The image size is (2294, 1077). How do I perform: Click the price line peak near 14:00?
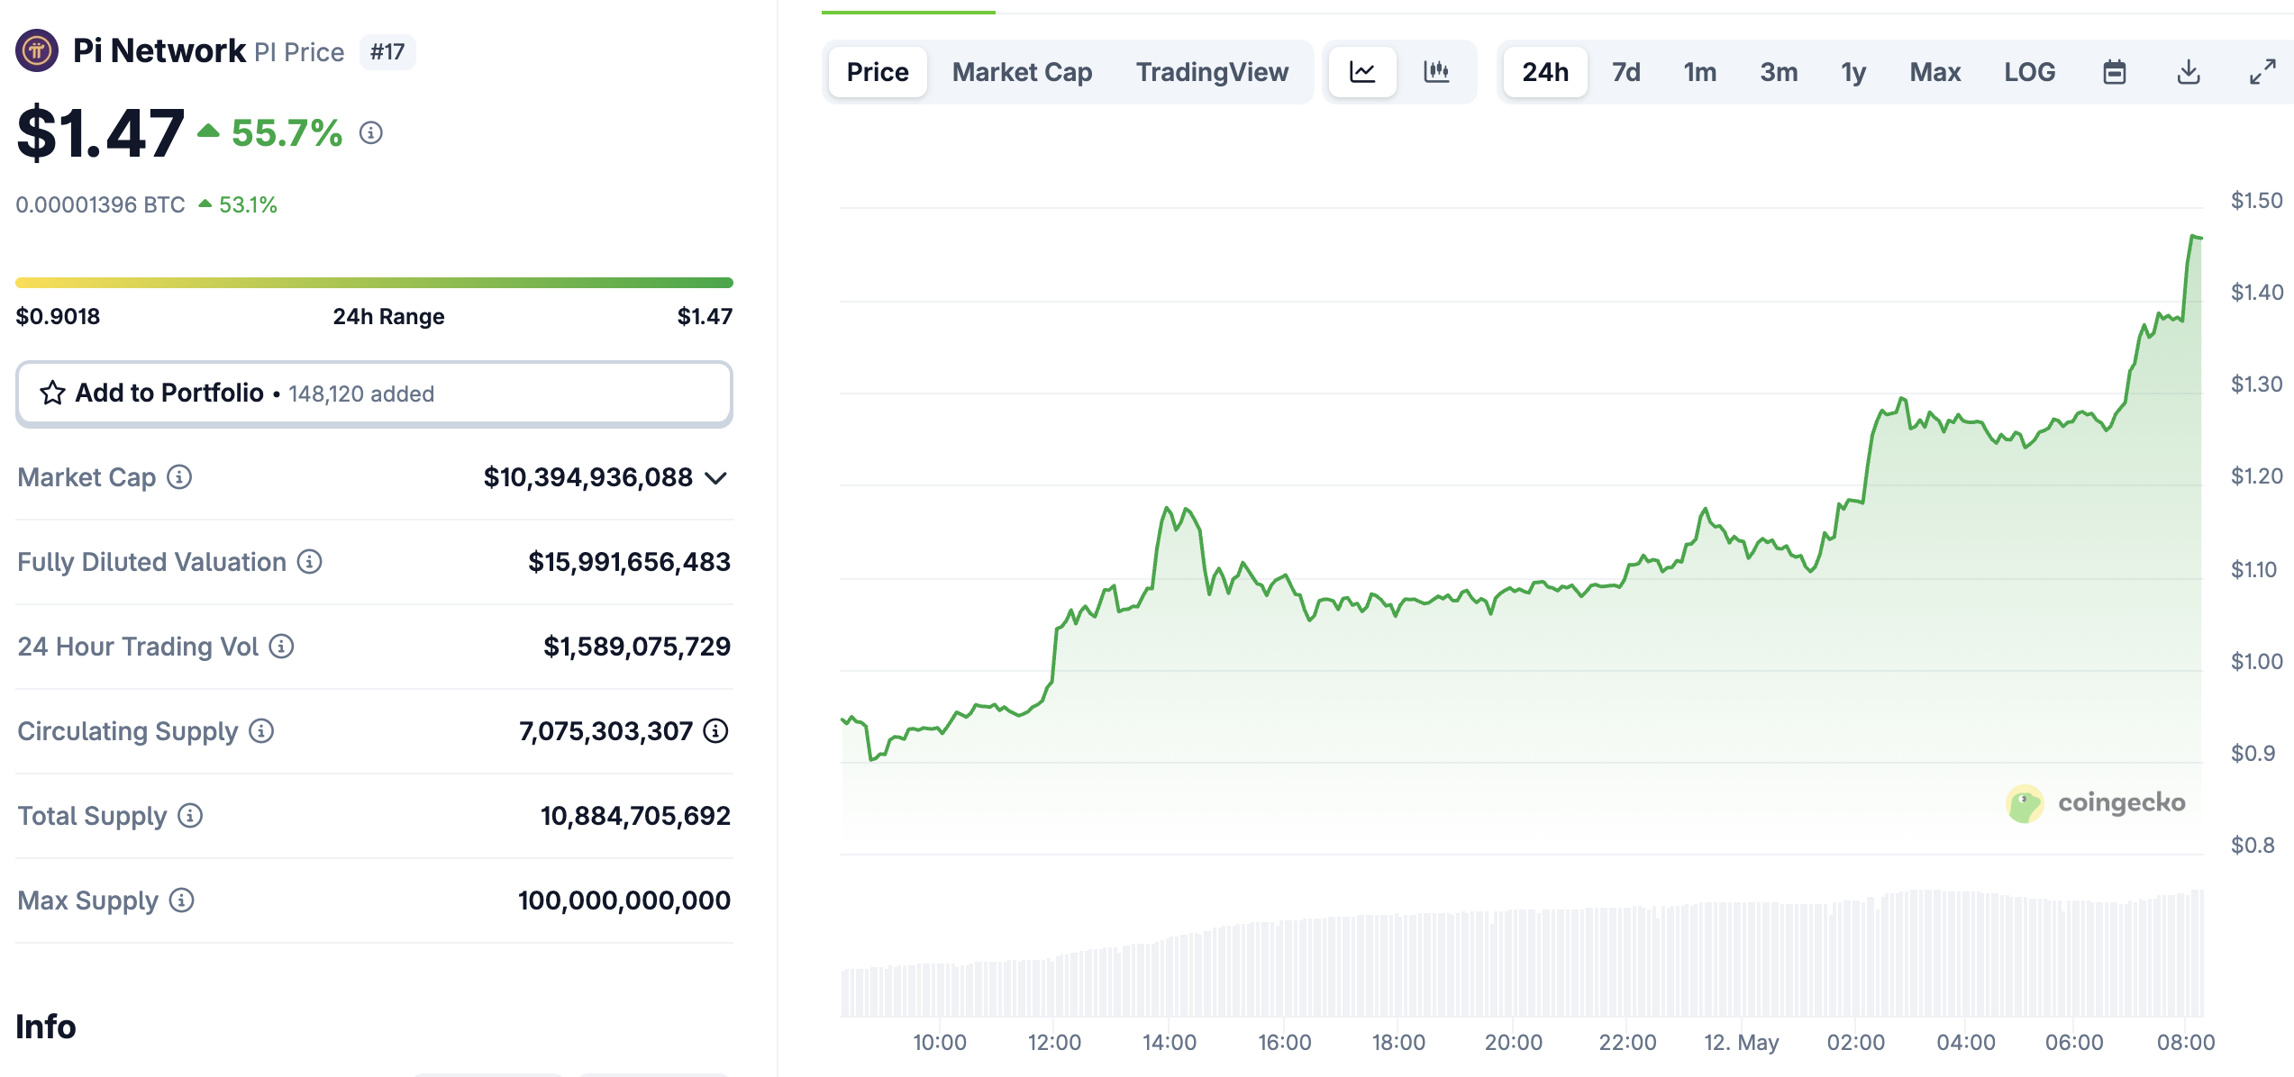click(1167, 508)
